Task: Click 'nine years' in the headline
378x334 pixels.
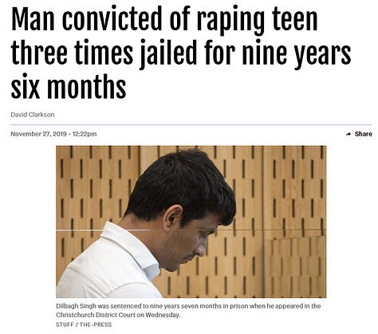Action: click(296, 52)
